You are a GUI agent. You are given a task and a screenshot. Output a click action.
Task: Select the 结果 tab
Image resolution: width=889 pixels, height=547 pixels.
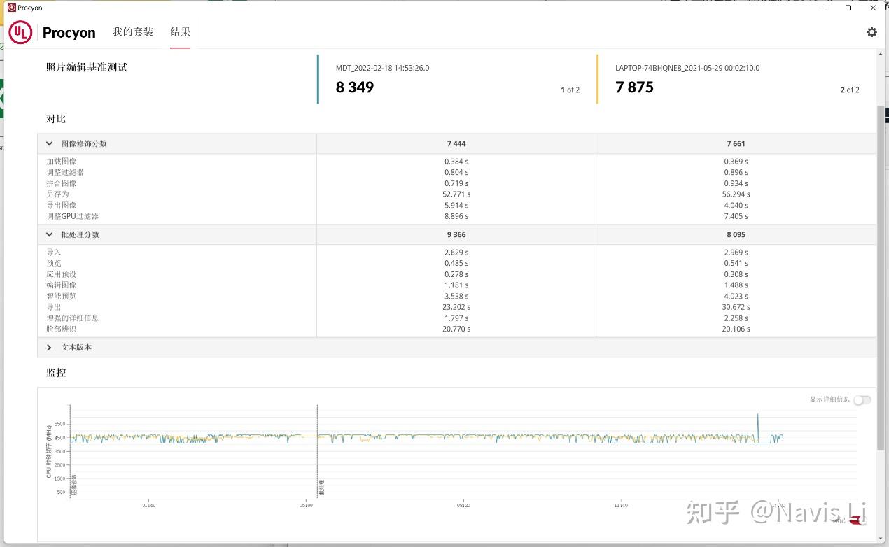click(x=180, y=32)
